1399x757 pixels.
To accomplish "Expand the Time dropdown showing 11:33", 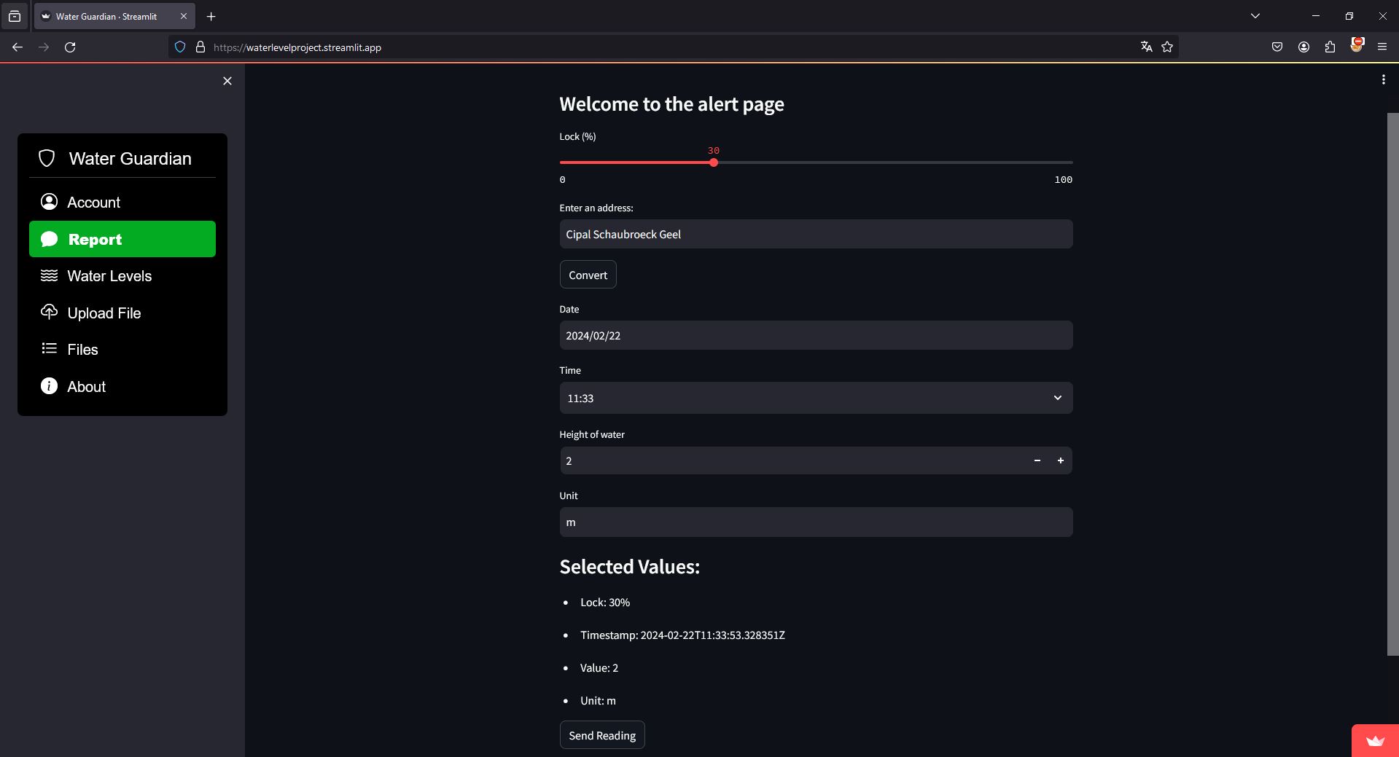I will 815,399.
